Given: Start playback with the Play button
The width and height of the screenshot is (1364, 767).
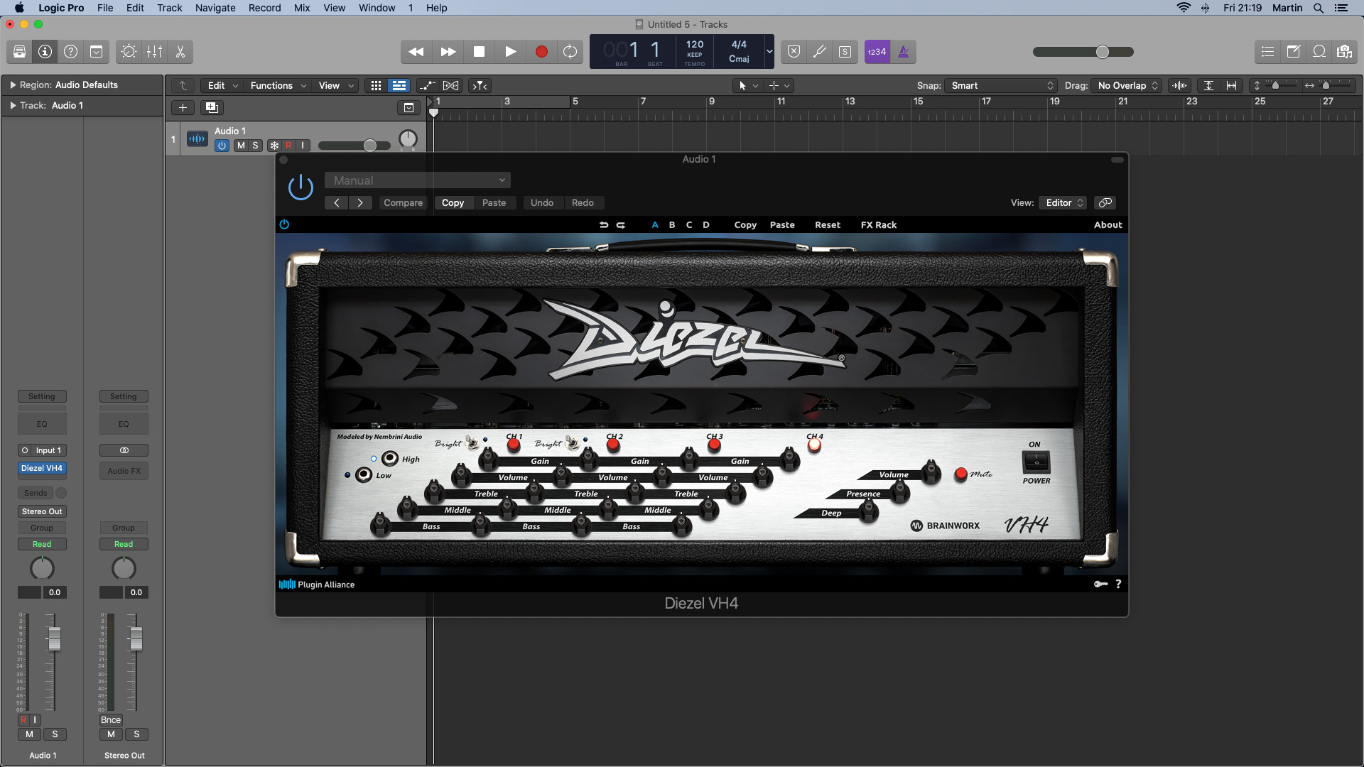Looking at the screenshot, I should (x=510, y=52).
